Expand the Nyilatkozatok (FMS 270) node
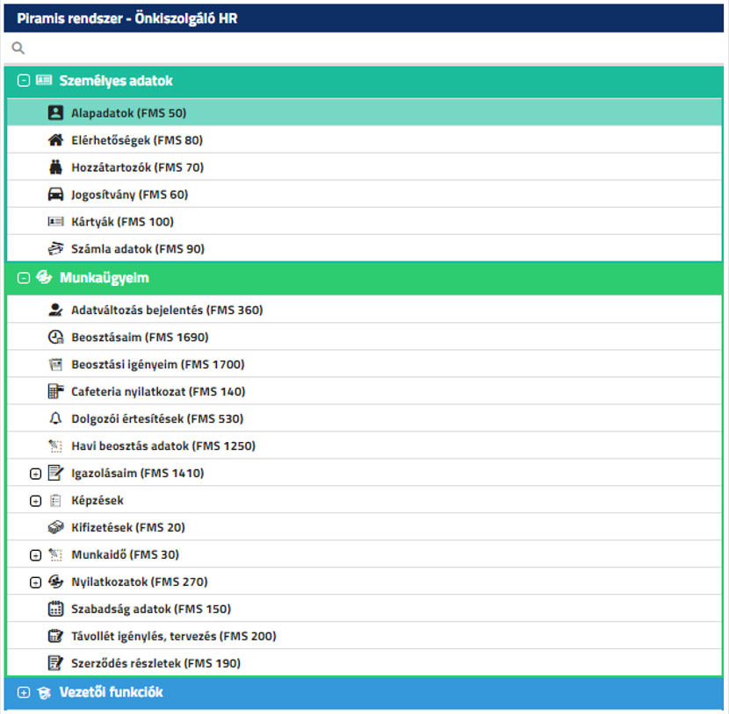Viewport: 729px width, 714px height. tap(35, 582)
